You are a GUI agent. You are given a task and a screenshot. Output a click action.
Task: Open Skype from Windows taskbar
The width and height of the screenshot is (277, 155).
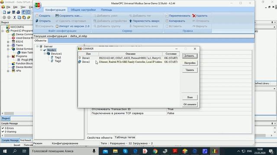pyautogui.click(x=125, y=151)
